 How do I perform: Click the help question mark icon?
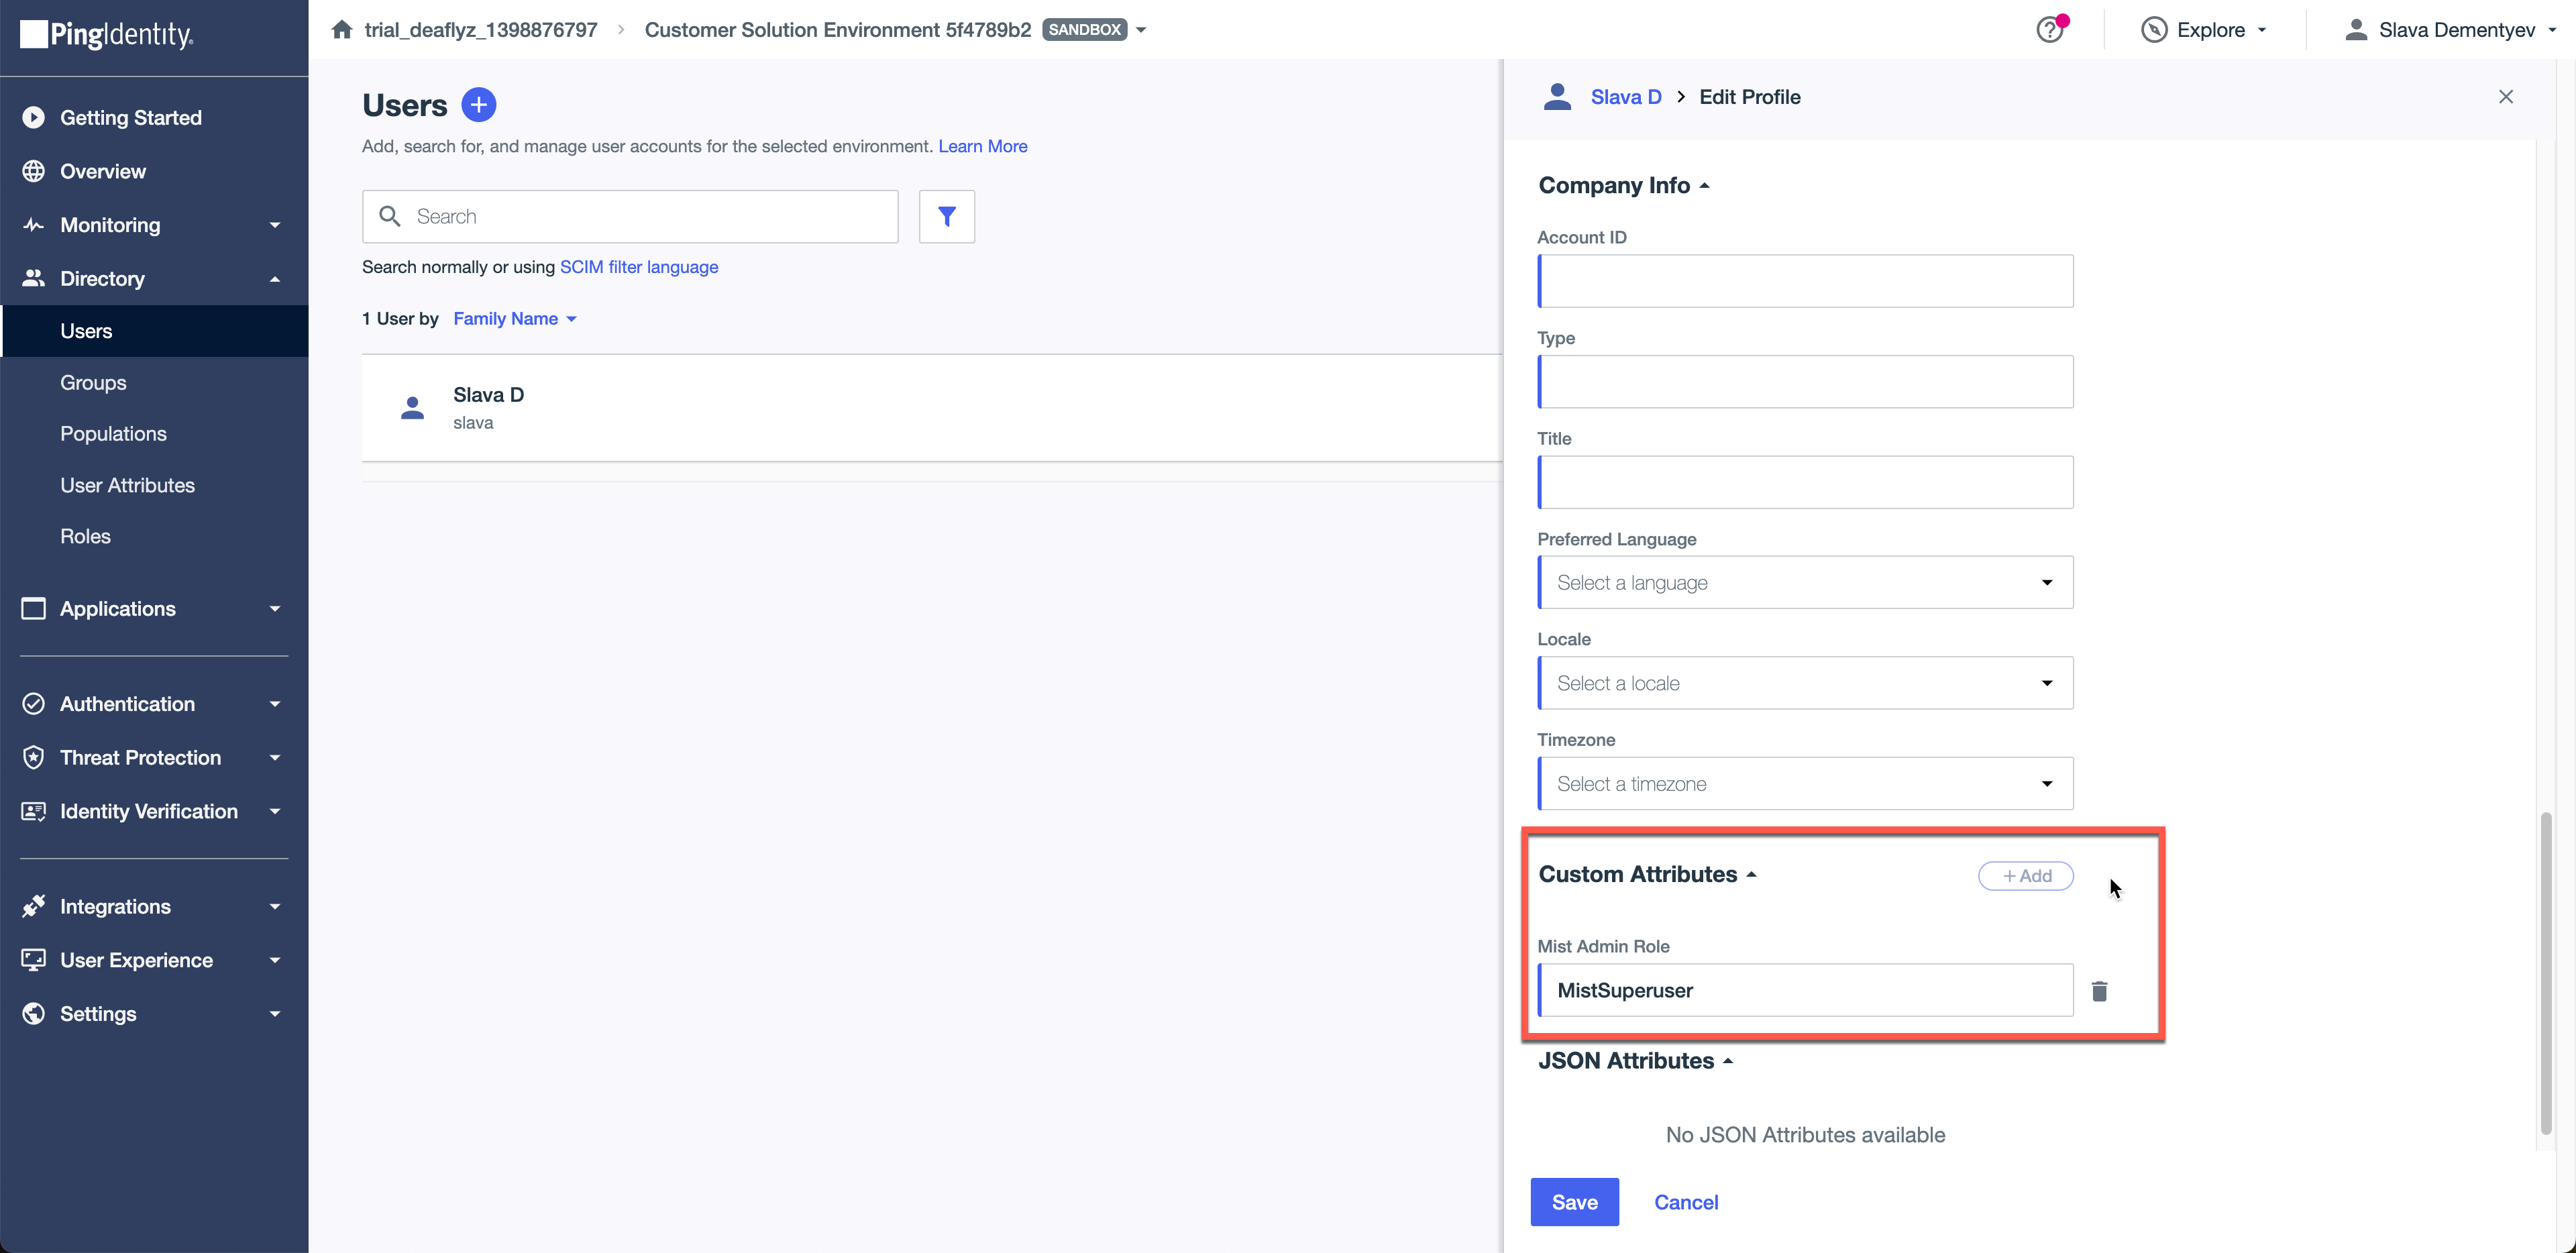click(2049, 30)
